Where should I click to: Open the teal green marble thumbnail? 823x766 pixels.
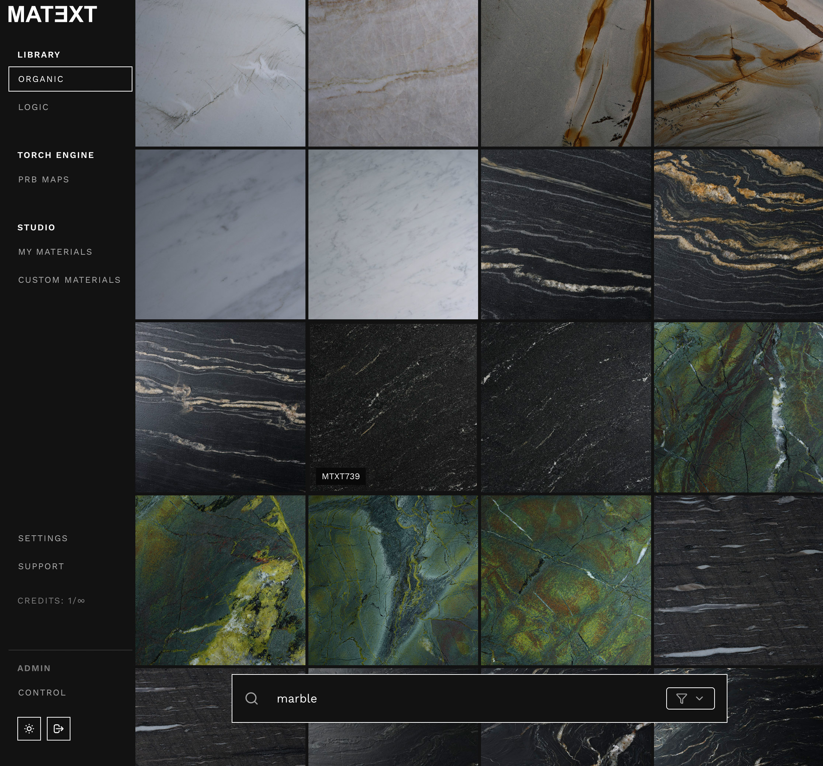pyautogui.click(x=393, y=580)
